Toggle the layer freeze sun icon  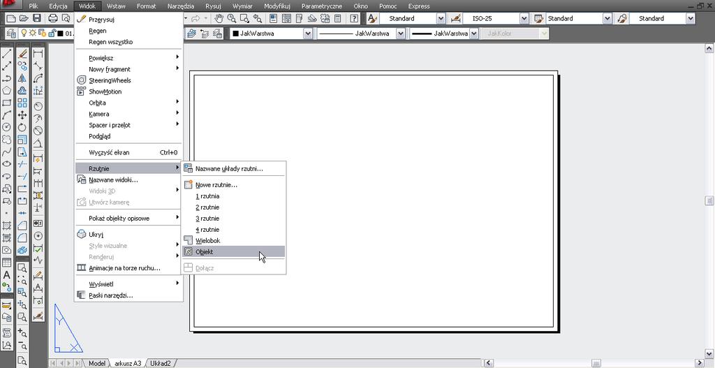pyautogui.click(x=33, y=34)
